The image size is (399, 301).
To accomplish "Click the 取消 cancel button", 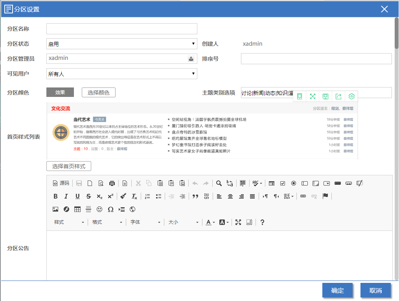I will 375,290.
